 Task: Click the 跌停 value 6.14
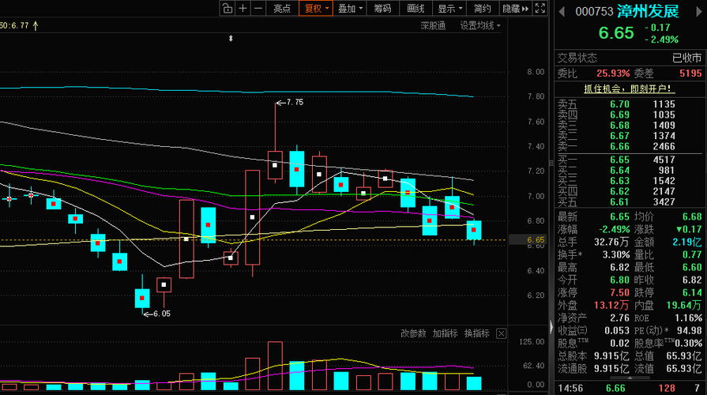692,292
